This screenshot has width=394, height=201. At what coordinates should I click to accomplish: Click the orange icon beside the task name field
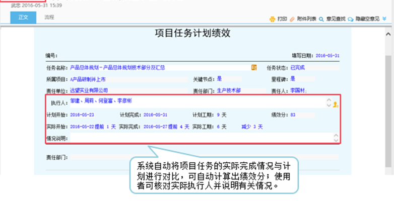[x=254, y=67]
